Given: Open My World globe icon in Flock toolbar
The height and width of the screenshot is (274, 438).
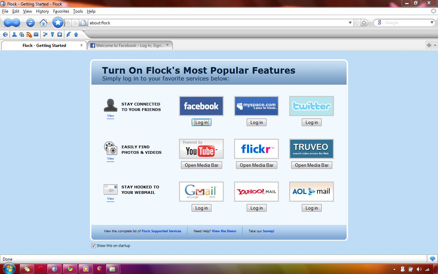Looking at the screenshot, I should click(x=5, y=35).
